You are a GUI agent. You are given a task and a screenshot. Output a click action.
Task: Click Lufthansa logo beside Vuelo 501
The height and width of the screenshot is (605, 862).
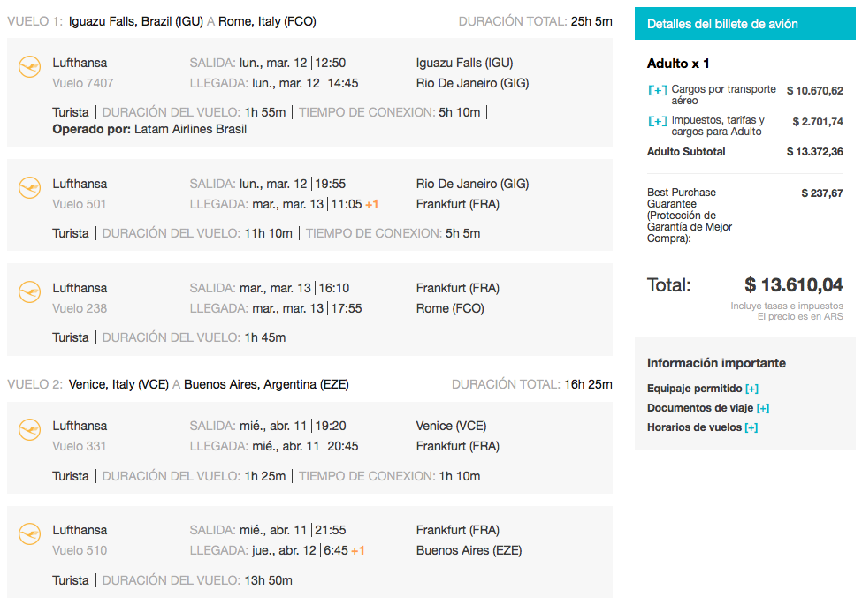coord(30,188)
